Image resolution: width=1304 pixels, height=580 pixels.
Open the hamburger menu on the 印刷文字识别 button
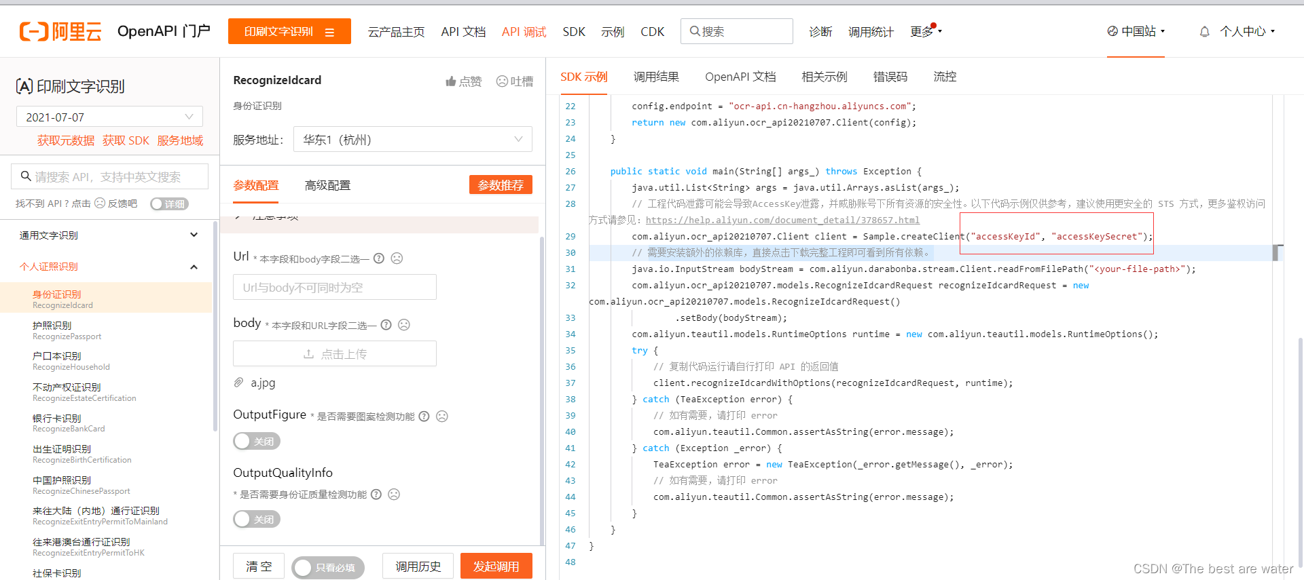[x=330, y=32]
